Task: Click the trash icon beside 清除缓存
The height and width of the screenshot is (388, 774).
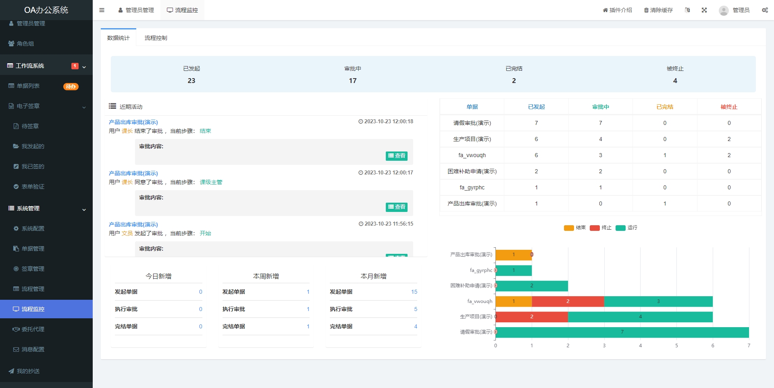Action: [646, 10]
